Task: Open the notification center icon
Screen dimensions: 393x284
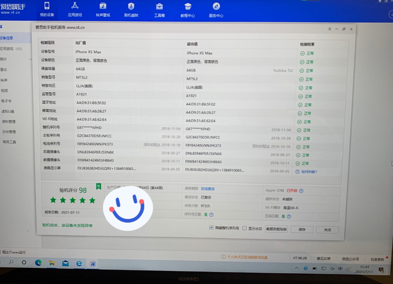Action: pyautogui.click(x=381, y=270)
